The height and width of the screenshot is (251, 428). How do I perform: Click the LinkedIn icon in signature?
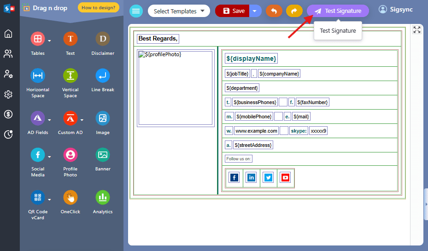[251, 178]
